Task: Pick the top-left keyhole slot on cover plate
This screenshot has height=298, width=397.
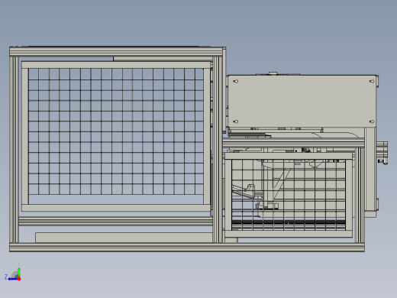Action: (236, 82)
